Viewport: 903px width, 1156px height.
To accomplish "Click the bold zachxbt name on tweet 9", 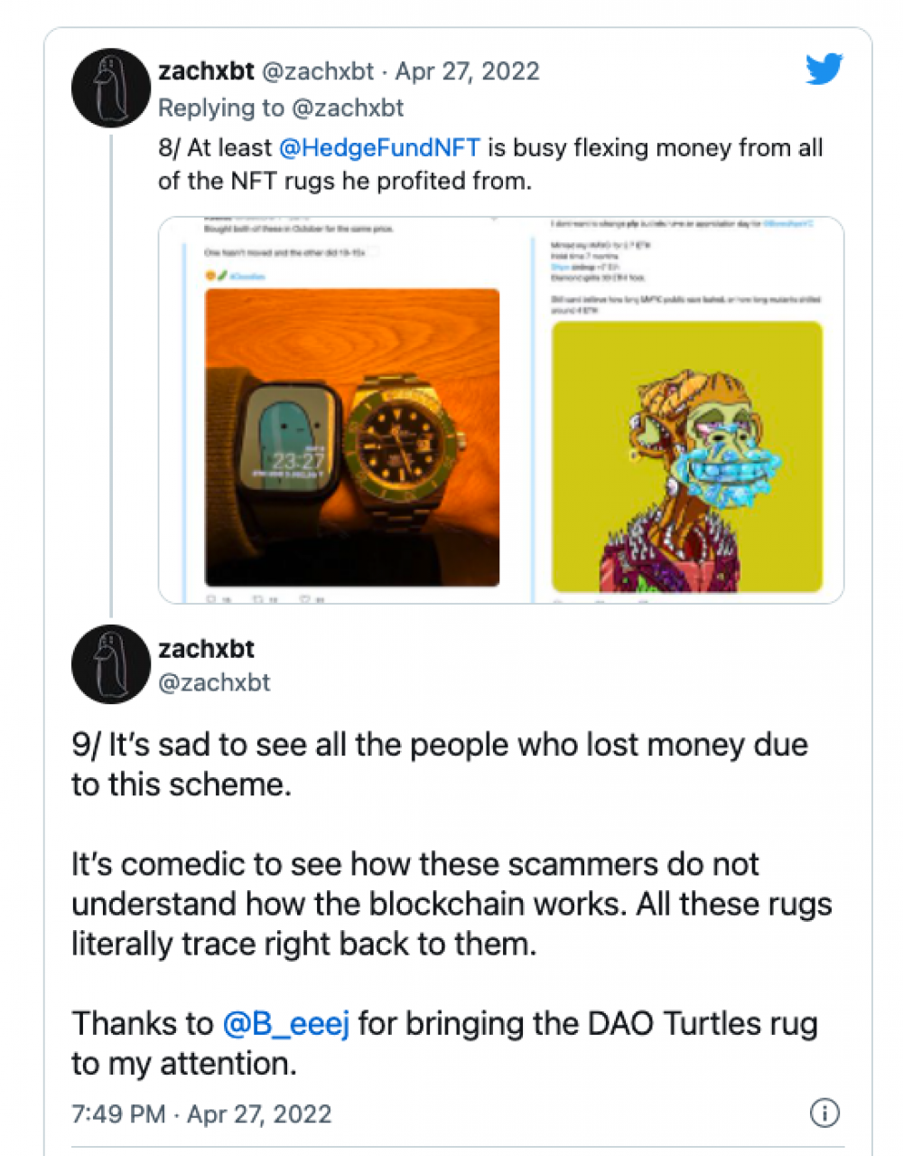I will (x=206, y=649).
